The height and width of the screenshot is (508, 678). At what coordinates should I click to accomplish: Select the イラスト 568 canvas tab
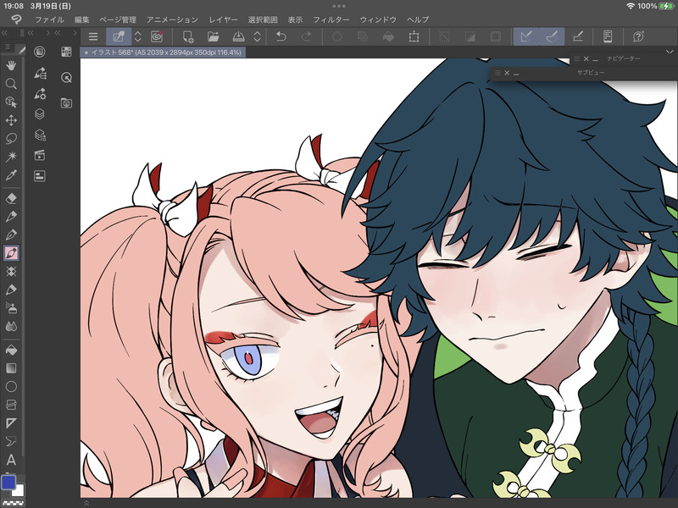coord(163,52)
